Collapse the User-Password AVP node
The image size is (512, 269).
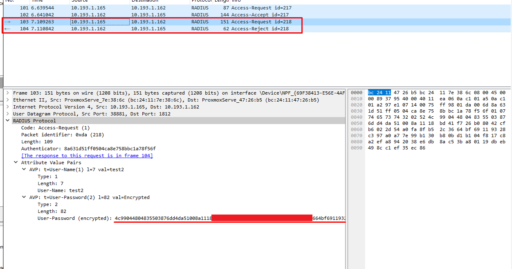pyautogui.click(x=25, y=197)
